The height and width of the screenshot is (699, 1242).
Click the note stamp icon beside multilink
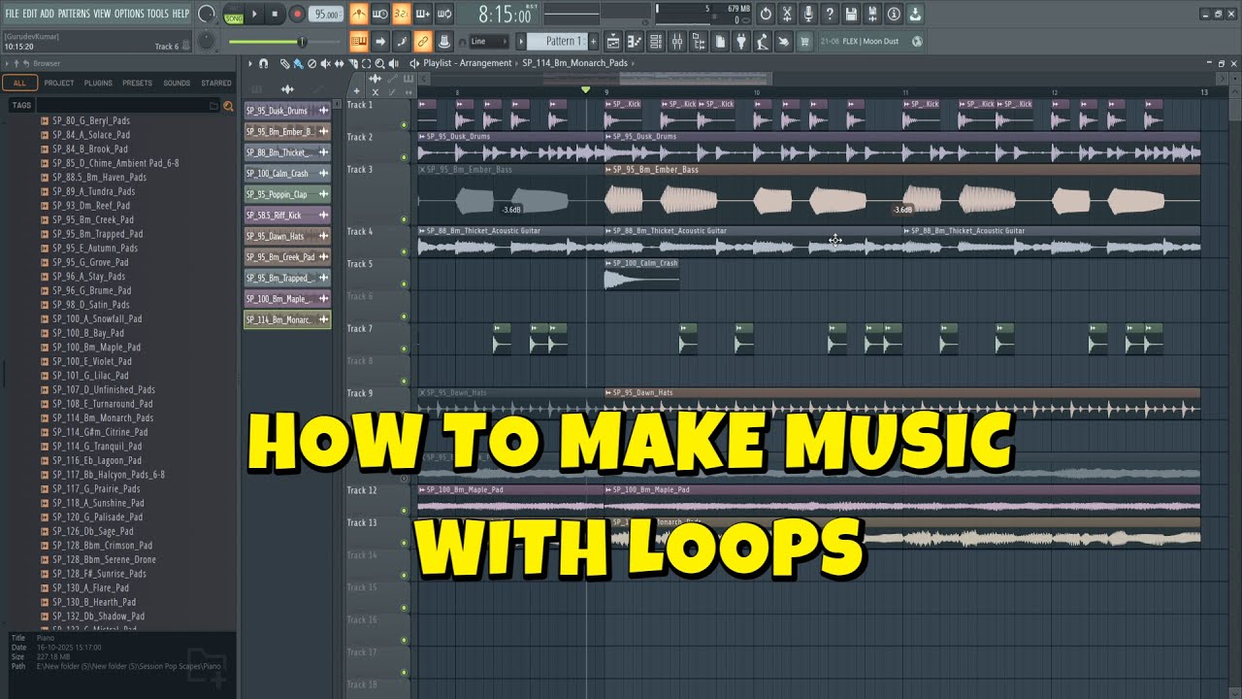click(444, 41)
